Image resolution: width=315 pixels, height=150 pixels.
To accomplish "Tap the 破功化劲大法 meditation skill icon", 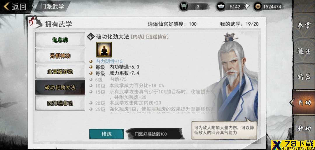I will coord(104,50).
